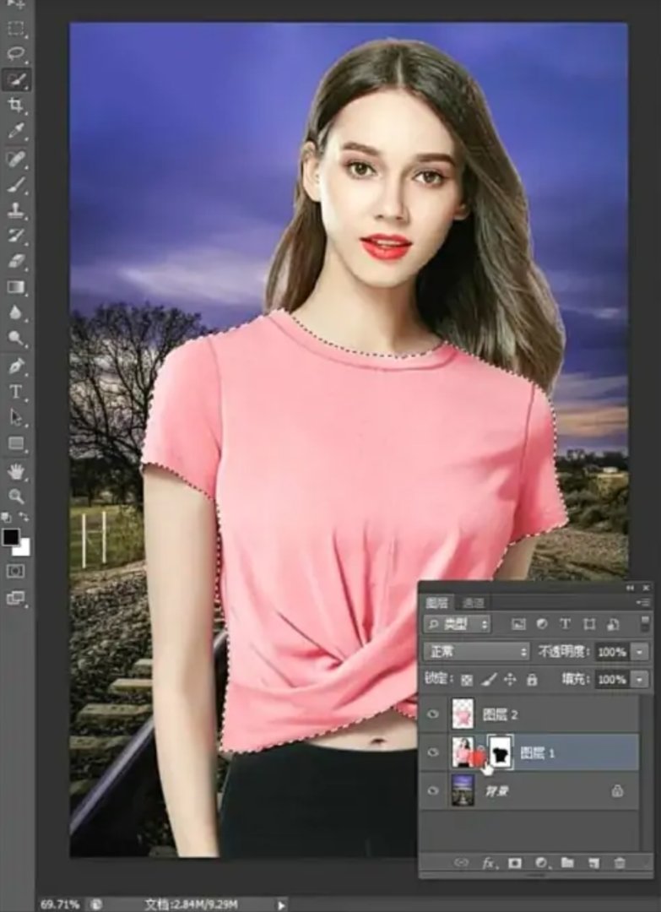The height and width of the screenshot is (912, 661).
Task: Click the fx layer style button
Action: (x=488, y=862)
